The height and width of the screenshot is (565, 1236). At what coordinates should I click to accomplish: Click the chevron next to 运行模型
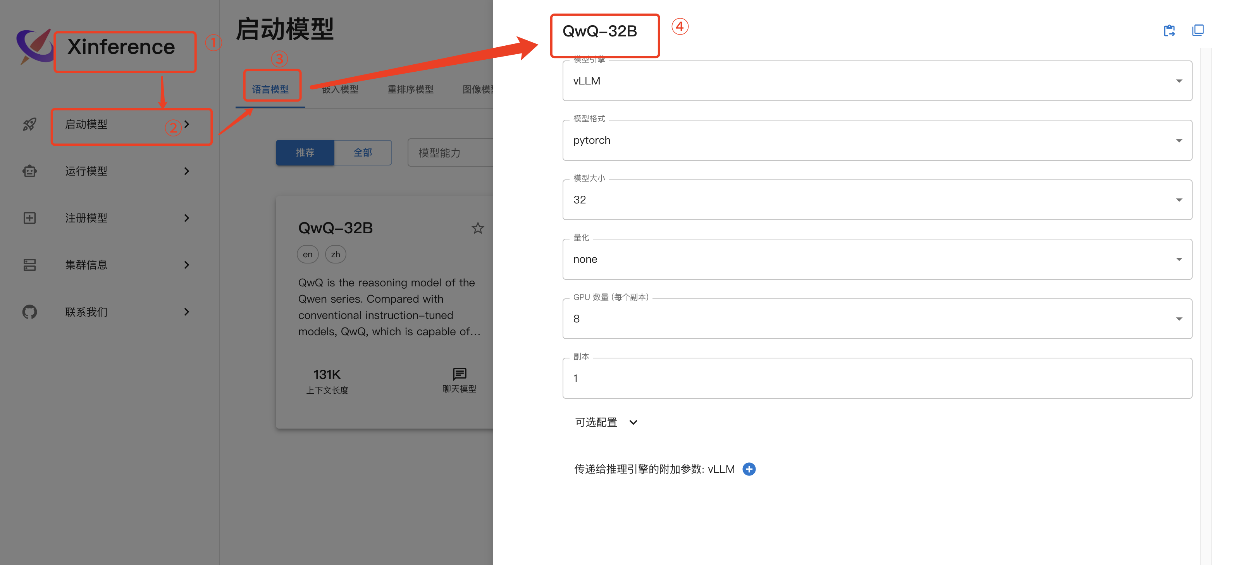[x=187, y=171]
